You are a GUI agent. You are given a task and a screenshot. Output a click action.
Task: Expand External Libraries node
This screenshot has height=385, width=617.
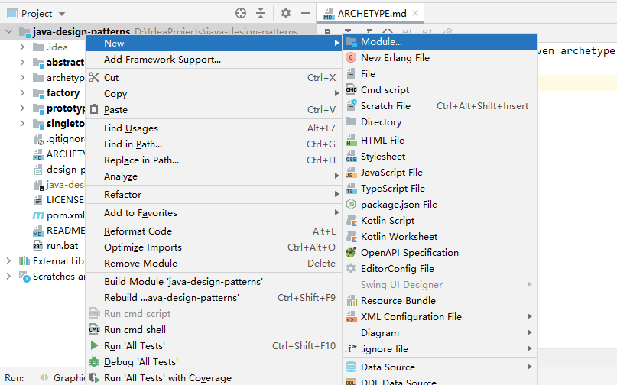click(8, 260)
